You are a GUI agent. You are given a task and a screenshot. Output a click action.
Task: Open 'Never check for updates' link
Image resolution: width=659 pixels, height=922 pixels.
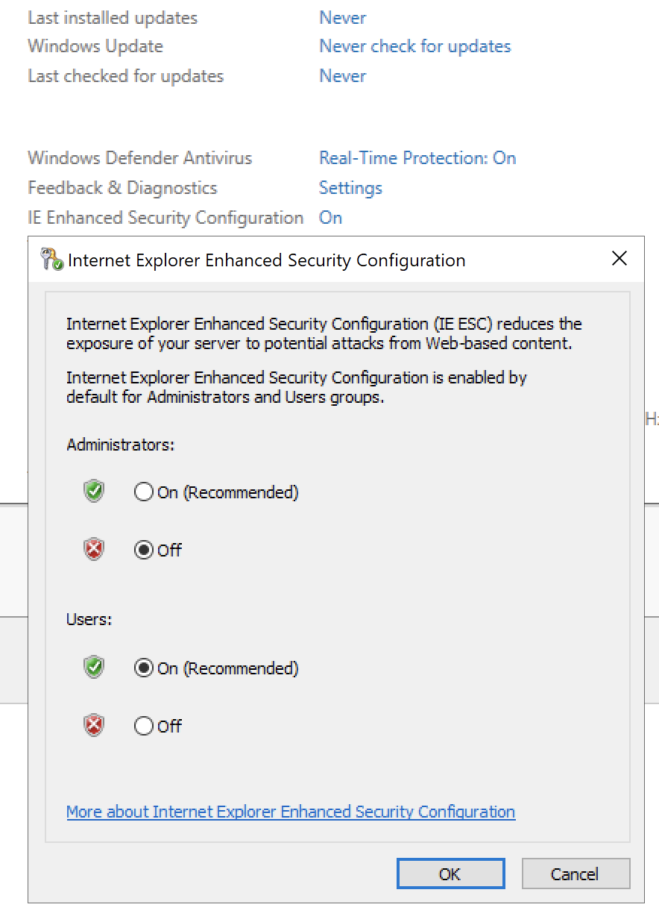[415, 46]
